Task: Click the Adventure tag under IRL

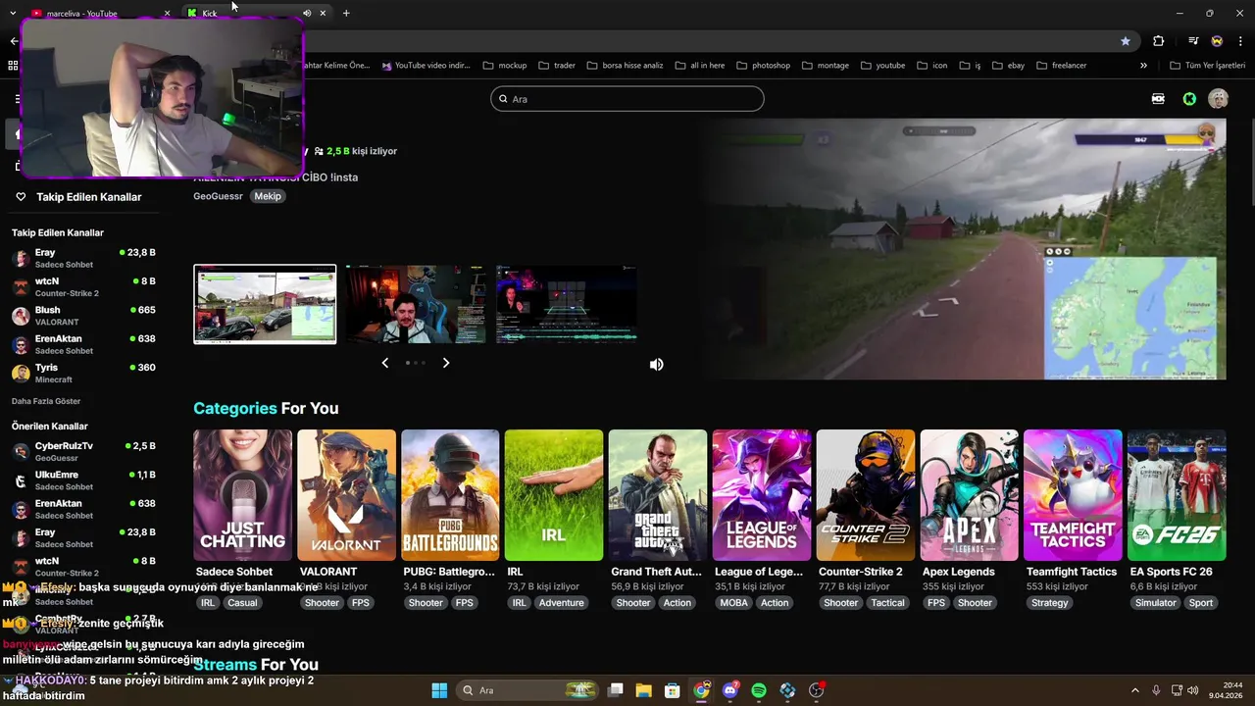Action: [x=561, y=603]
